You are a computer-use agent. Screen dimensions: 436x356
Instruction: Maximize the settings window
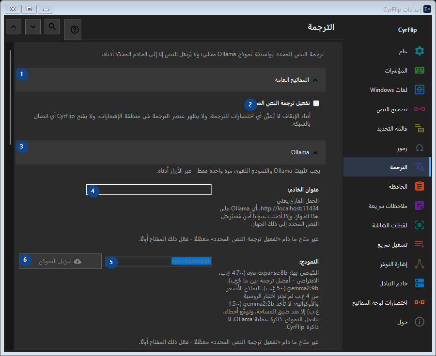click(x=29, y=9)
